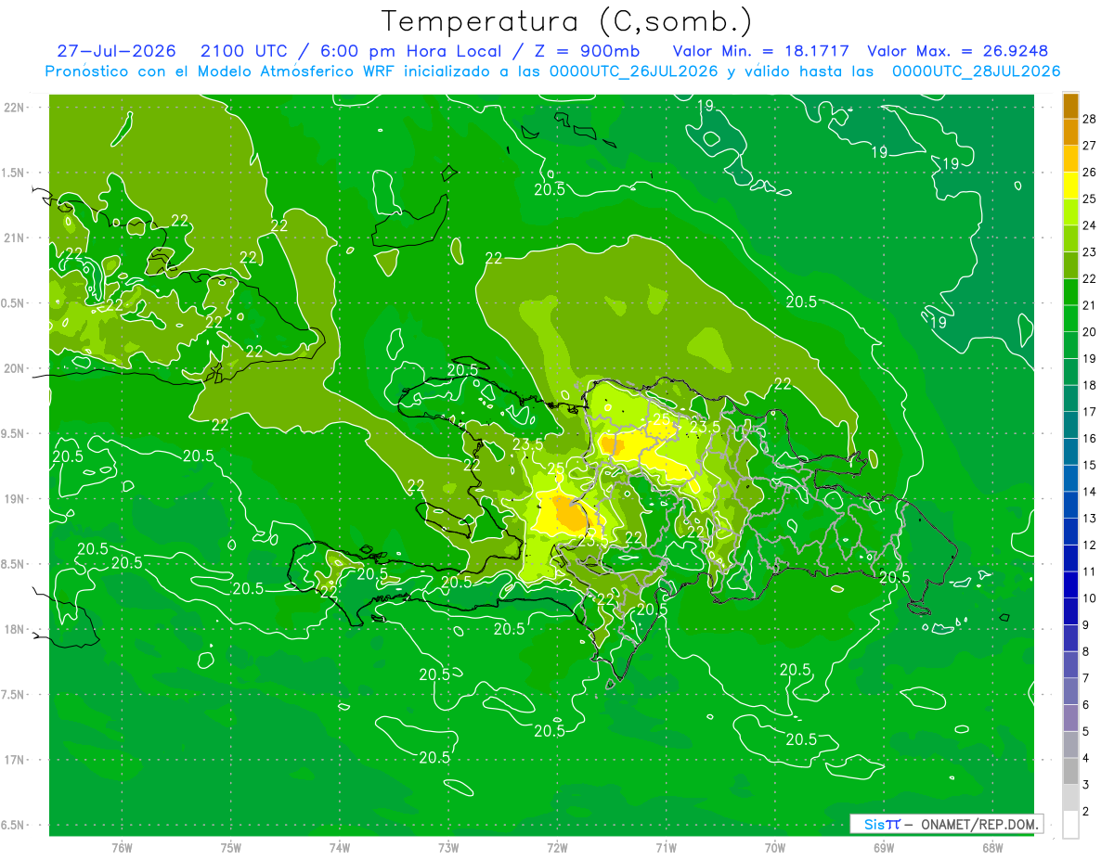1114x860 pixels.
Task: Click the yellow legend swatch between 25 and 26
Action: (x=1070, y=186)
